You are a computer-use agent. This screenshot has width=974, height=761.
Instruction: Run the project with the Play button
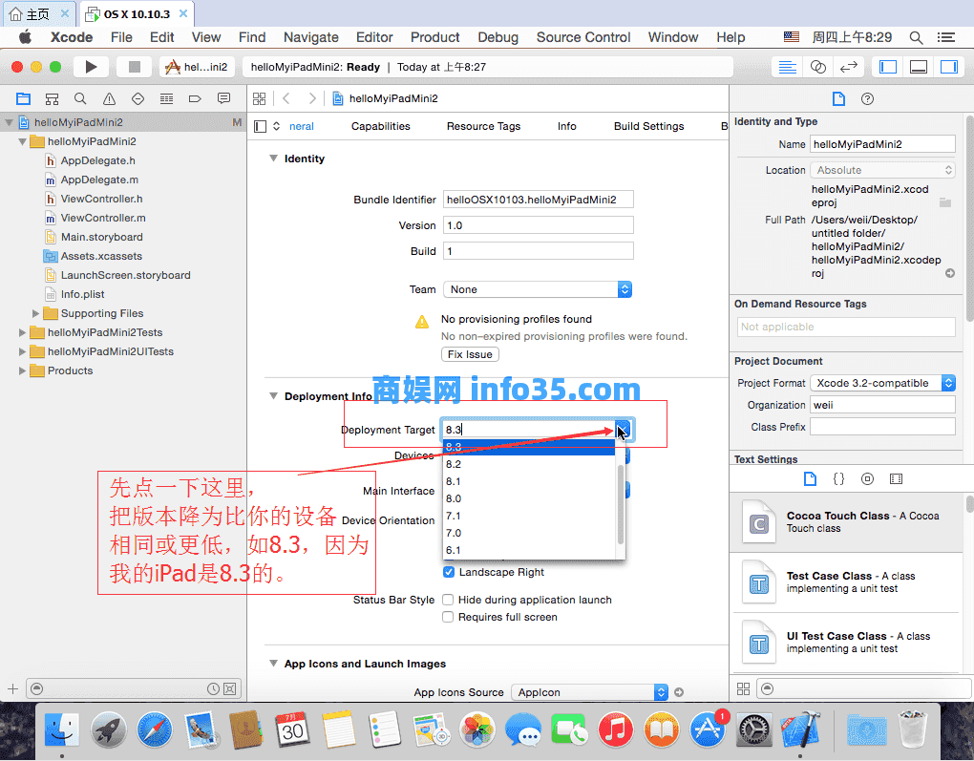pyautogui.click(x=92, y=67)
